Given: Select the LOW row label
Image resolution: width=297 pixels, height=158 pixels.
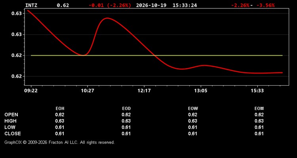Looking at the screenshot, I should coord(10,127).
